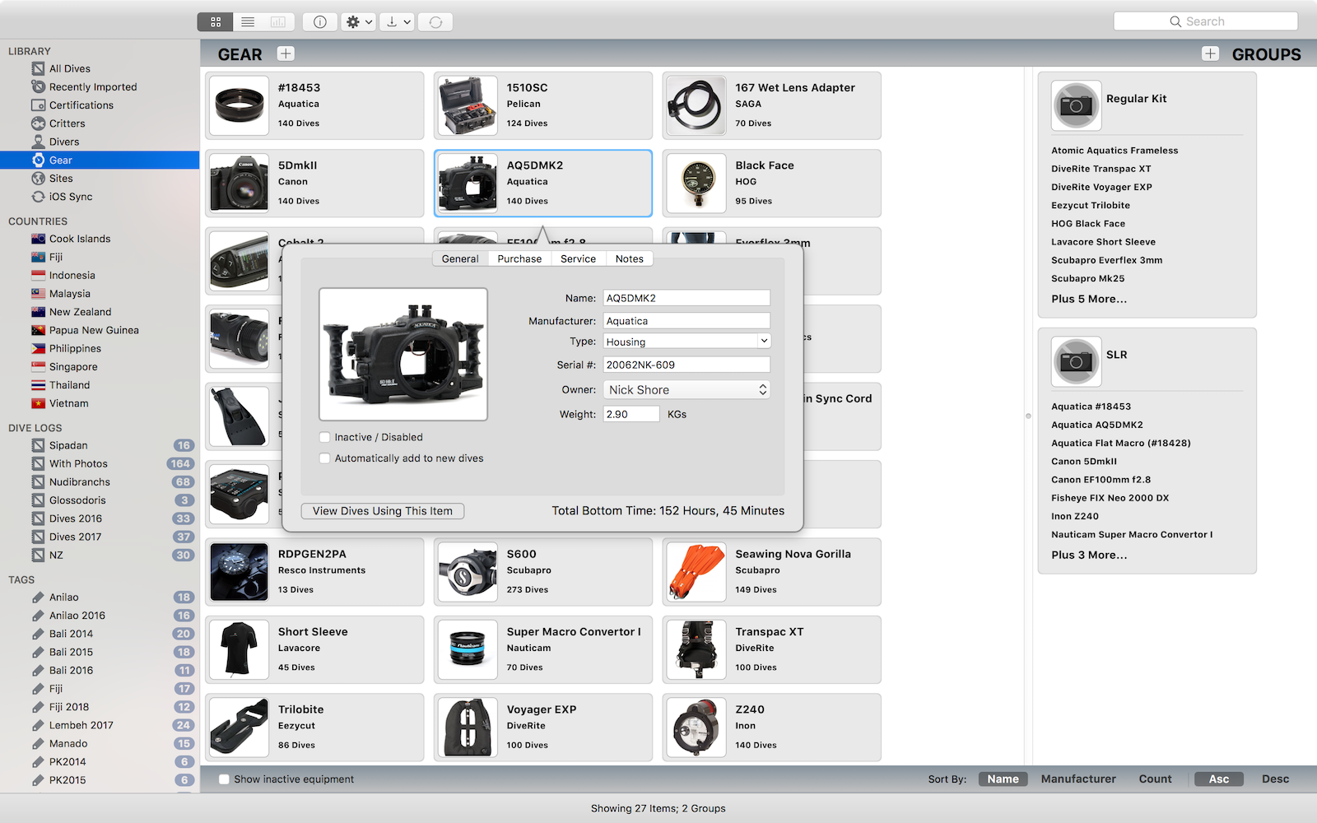Screen dimensions: 1317x823
Task: Click the refresh sync toolbar icon
Action: pos(435,22)
